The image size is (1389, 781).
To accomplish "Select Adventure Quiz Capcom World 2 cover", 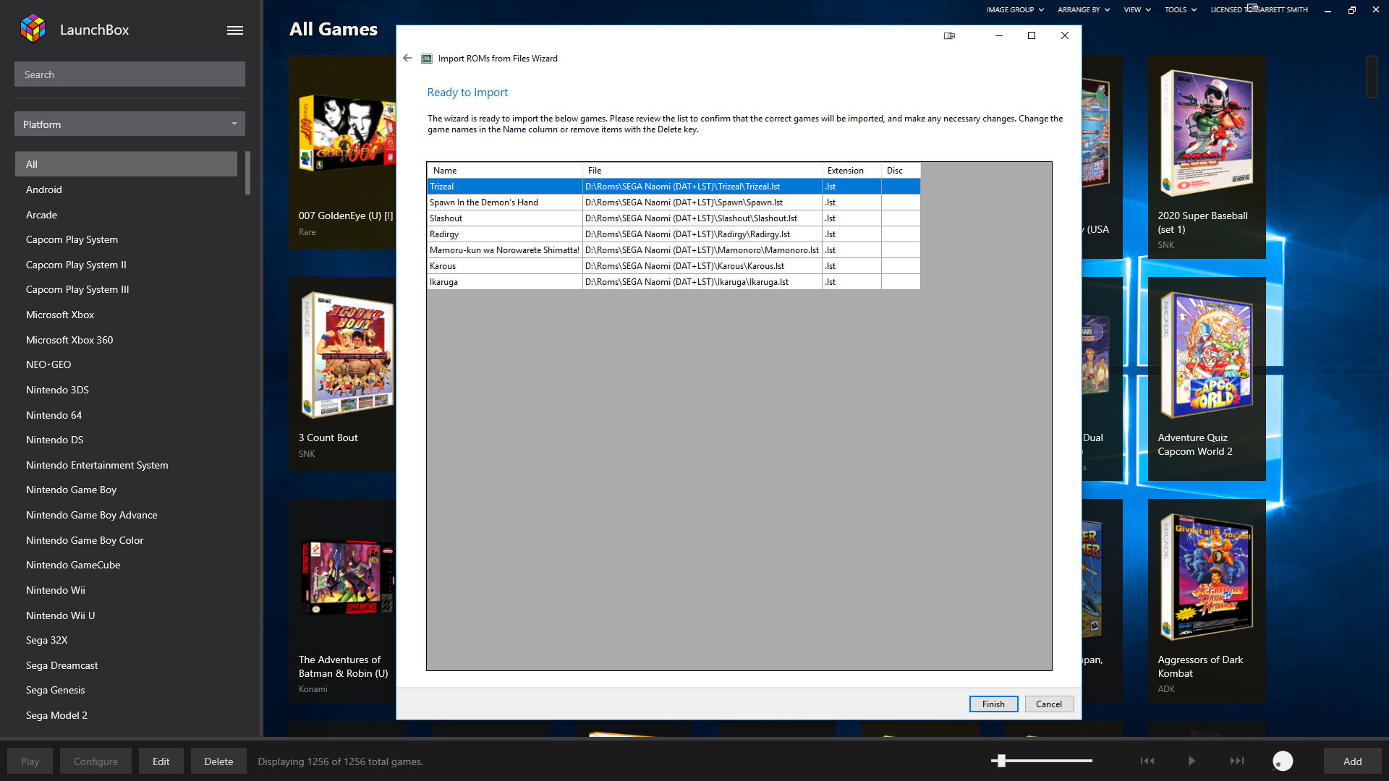I will tap(1206, 355).
